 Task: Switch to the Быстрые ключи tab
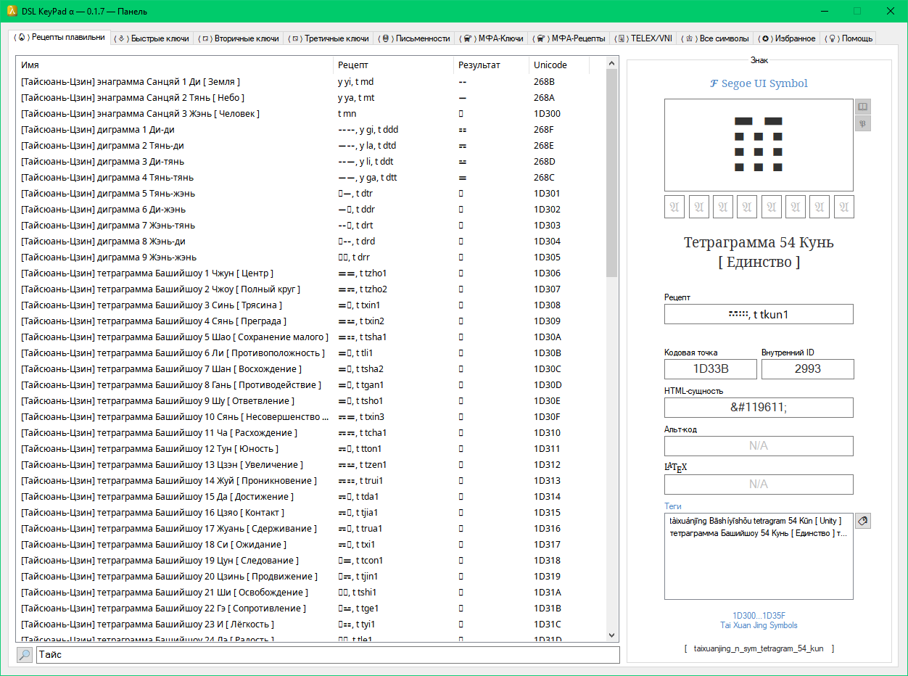[153, 38]
